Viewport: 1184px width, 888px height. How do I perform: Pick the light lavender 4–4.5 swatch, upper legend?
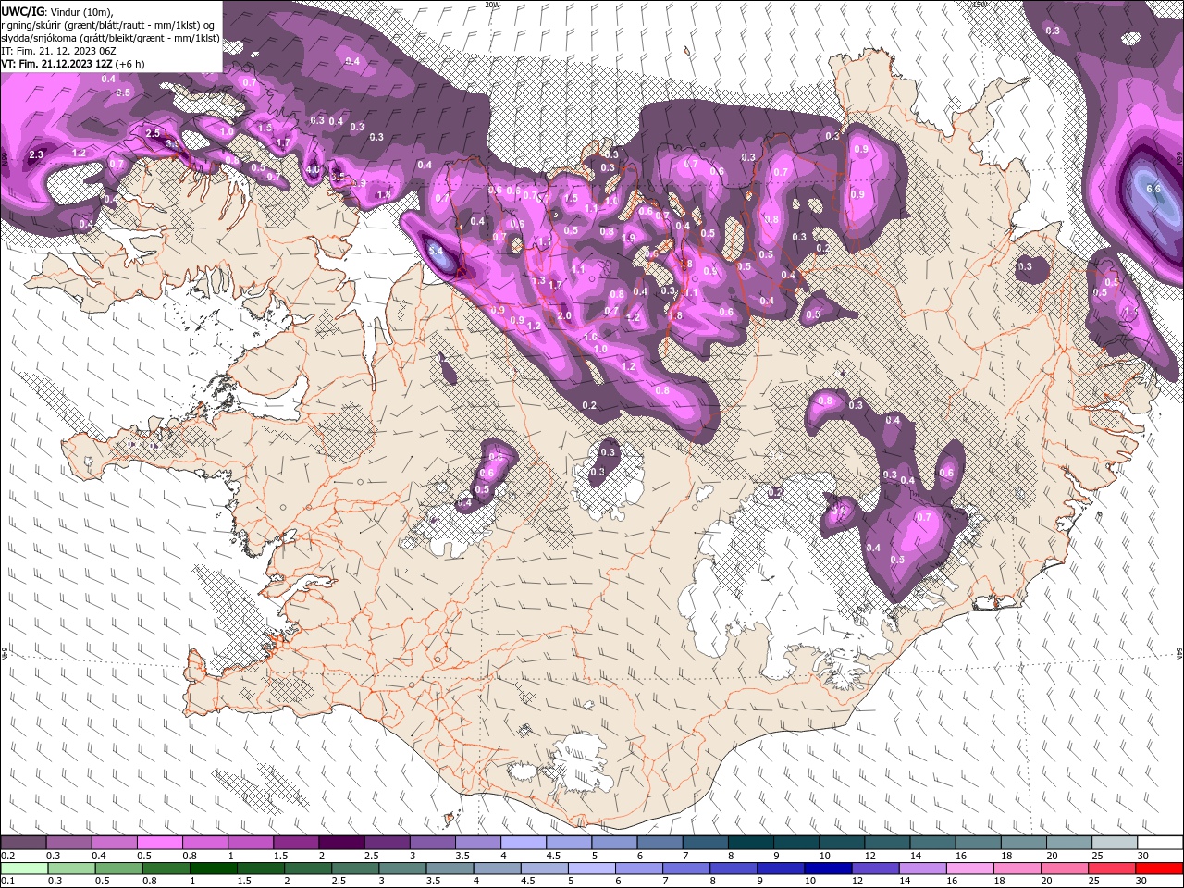click(524, 843)
